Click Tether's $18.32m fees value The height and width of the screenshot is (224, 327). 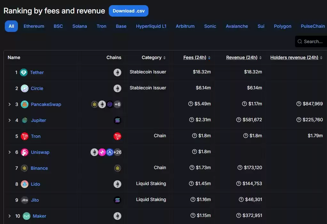pyautogui.click(x=202, y=72)
